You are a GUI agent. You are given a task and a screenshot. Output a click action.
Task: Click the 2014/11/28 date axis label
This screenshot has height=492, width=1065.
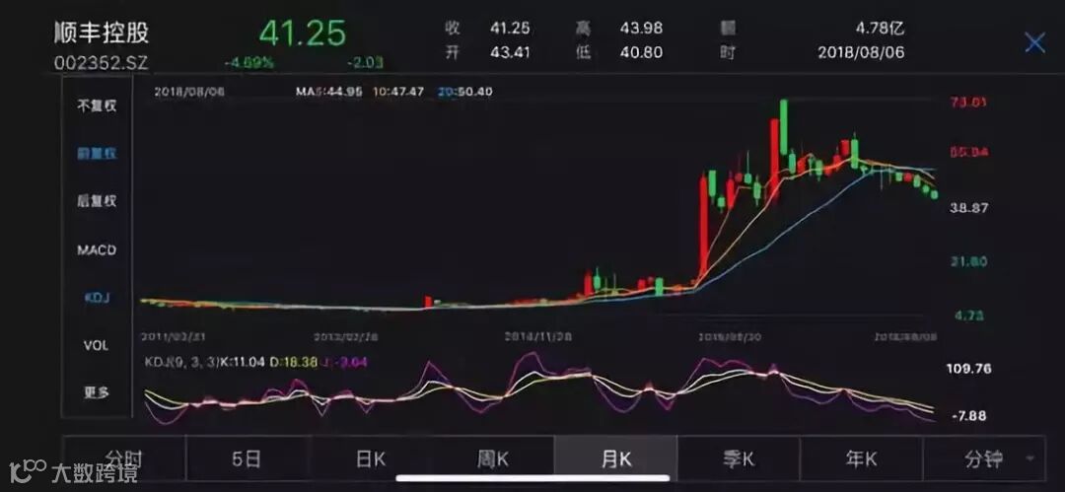point(538,336)
